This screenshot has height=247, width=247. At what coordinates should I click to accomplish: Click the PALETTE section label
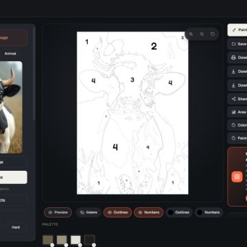[50, 224]
